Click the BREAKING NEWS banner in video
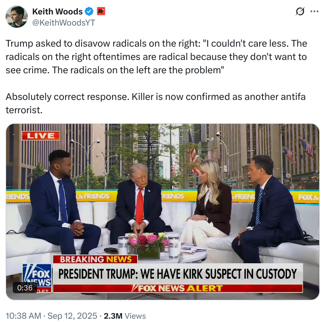The image size is (327, 322). pos(95,259)
